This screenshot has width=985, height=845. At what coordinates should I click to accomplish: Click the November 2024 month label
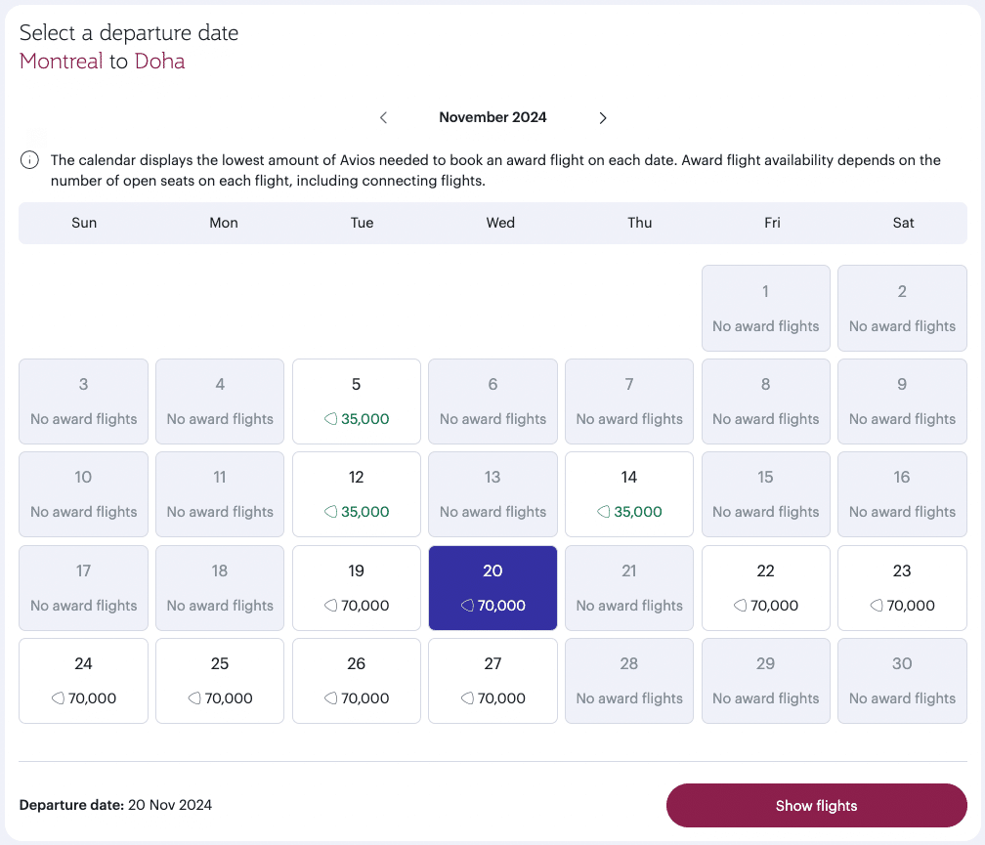pos(492,118)
